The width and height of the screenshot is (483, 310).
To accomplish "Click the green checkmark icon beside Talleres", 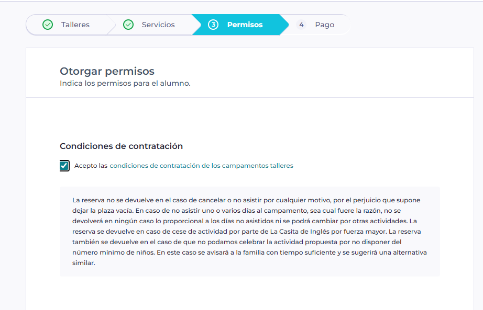I will click(48, 25).
